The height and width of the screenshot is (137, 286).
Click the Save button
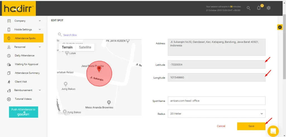(251, 126)
